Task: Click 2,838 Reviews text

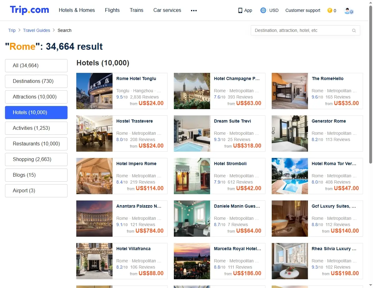Action: pyautogui.click(x=144, y=97)
